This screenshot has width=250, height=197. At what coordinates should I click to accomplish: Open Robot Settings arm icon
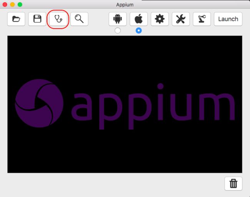[202, 19]
